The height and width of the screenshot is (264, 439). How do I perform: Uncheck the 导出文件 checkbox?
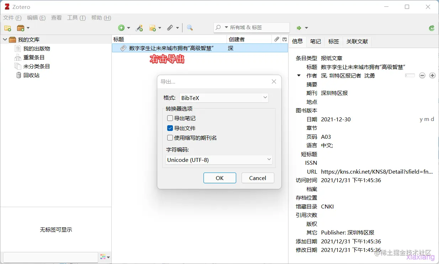click(x=170, y=128)
